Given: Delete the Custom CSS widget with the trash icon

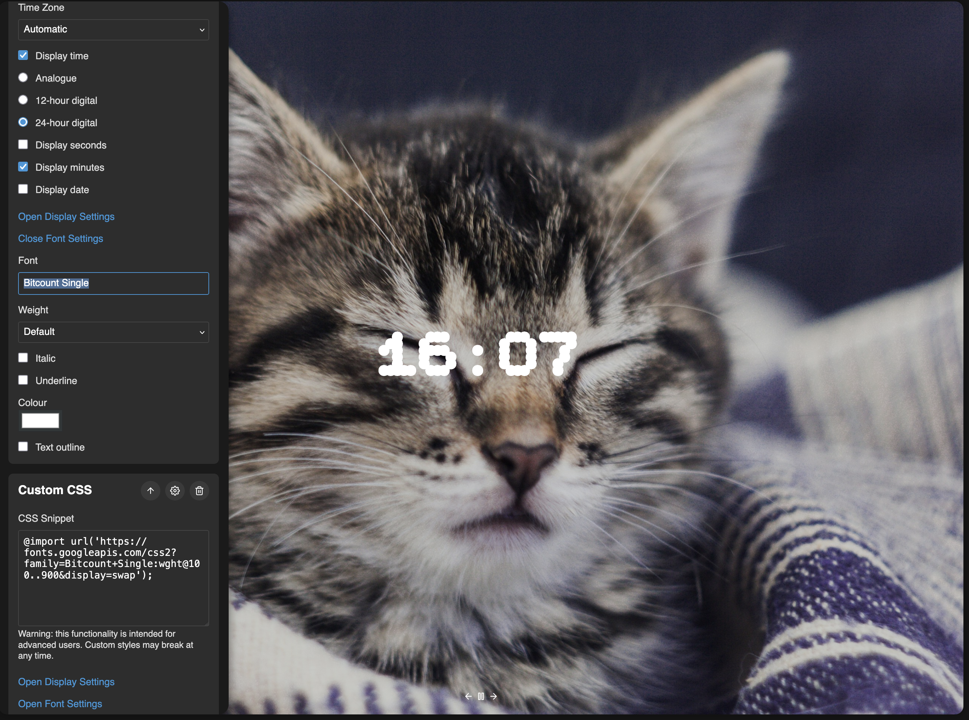Looking at the screenshot, I should (x=199, y=491).
